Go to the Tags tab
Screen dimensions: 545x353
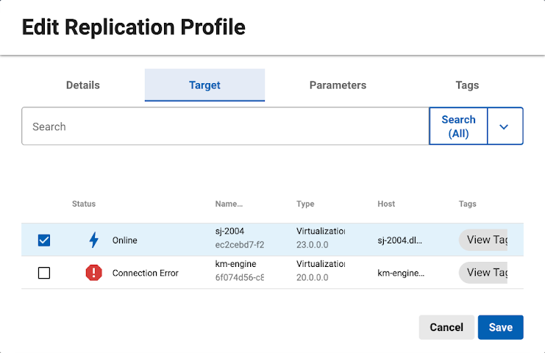[x=467, y=85]
